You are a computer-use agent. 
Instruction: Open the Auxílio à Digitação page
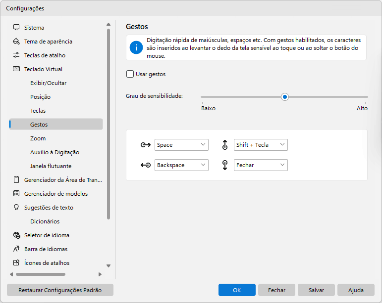(56, 152)
